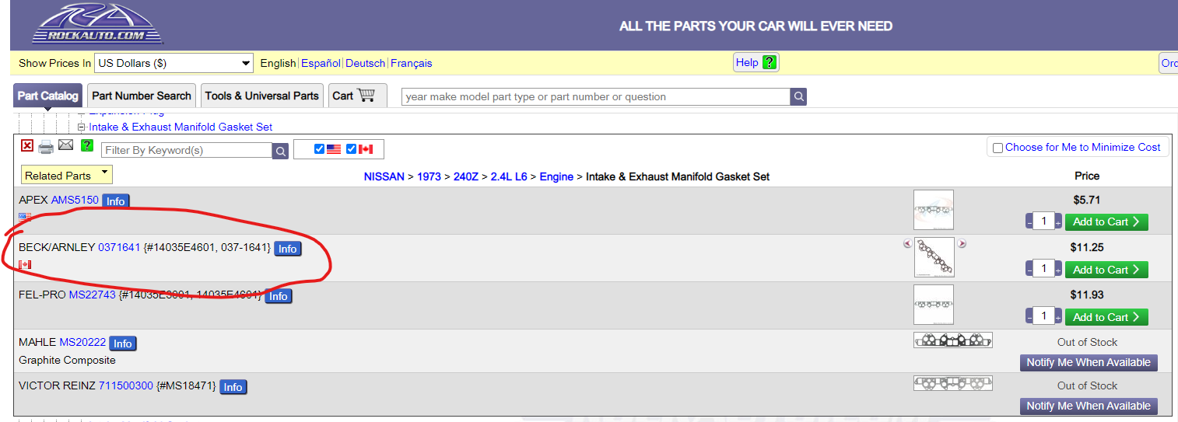Toggle the Canada flag warehouse checkbox

351,149
